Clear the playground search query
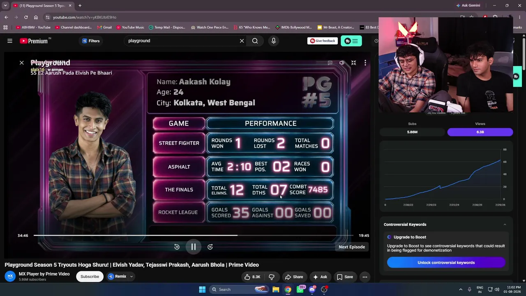This screenshot has width=526, height=296. coord(242,41)
